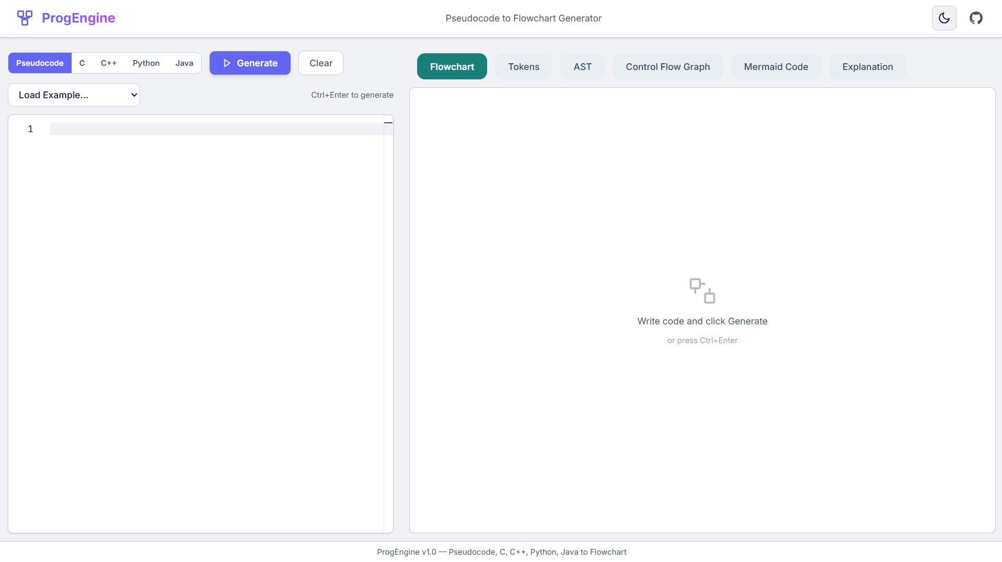This screenshot has width=1002, height=562.
Task: Toggle dark mode with moon icon
Action: coord(944,18)
